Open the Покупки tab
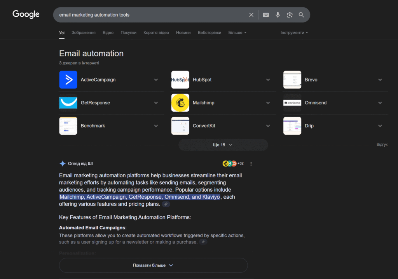 (x=128, y=33)
